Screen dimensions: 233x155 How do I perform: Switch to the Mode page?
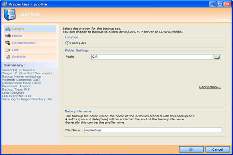coord(17,36)
